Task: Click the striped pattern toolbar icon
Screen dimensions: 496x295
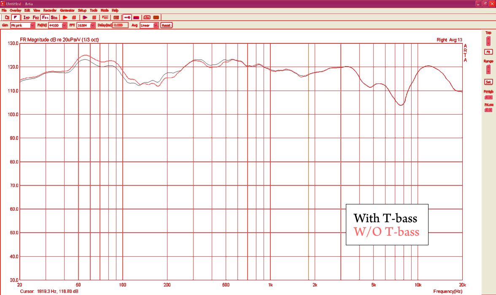Action: 116,17
